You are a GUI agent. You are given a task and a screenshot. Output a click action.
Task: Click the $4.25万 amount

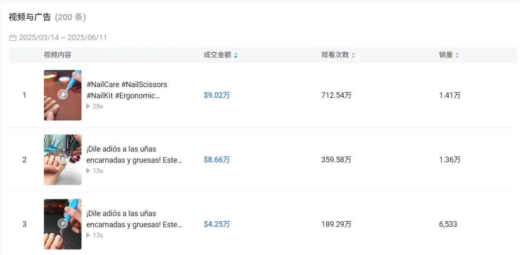(x=217, y=224)
